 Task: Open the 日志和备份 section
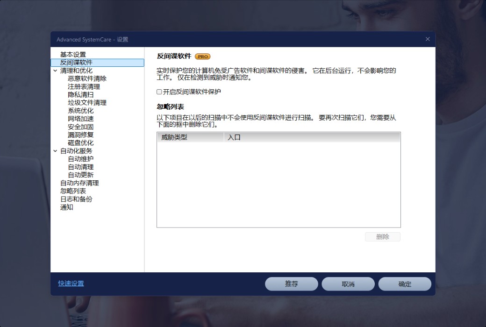(x=76, y=199)
